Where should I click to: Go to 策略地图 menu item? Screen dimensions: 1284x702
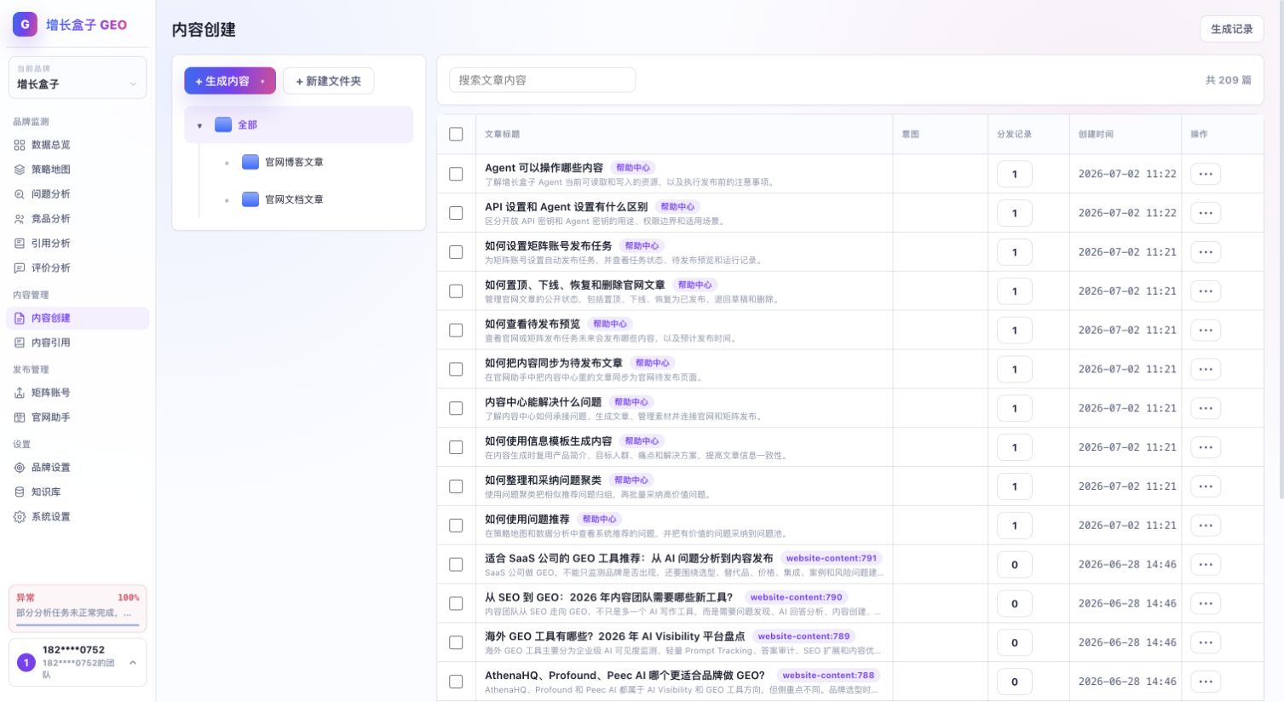[x=78, y=170]
